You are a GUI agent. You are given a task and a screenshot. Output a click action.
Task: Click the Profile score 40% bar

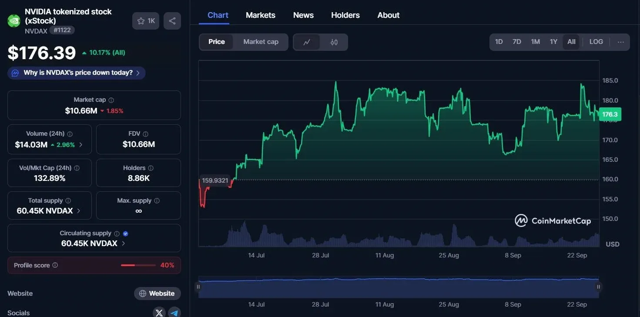click(x=138, y=265)
